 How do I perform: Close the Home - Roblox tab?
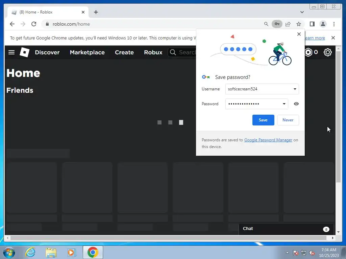pyautogui.click(x=83, y=12)
